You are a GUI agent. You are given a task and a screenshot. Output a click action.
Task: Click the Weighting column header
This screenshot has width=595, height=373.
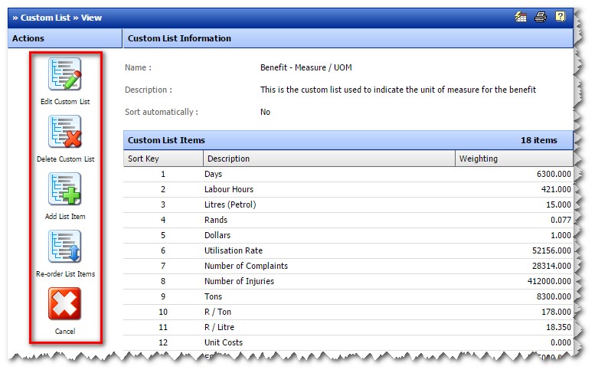514,159
